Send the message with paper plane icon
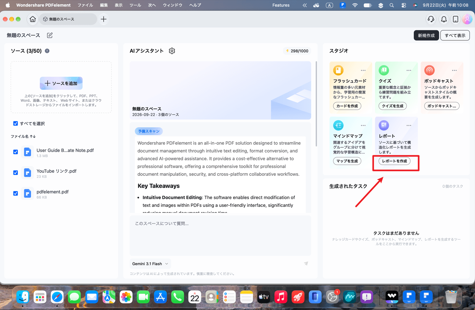 306,264
